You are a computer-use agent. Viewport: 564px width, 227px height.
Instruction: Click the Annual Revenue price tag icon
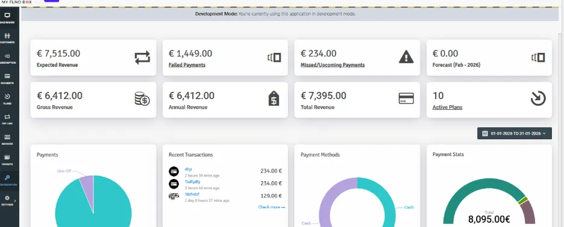click(x=274, y=98)
